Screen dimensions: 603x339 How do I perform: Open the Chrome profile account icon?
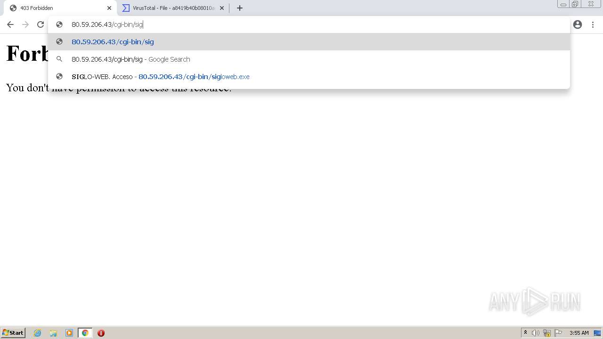tap(578, 24)
